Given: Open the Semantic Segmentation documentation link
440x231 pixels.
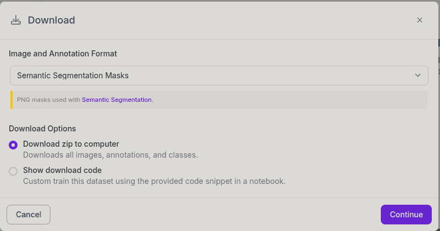Looking at the screenshot, I should [117, 100].
